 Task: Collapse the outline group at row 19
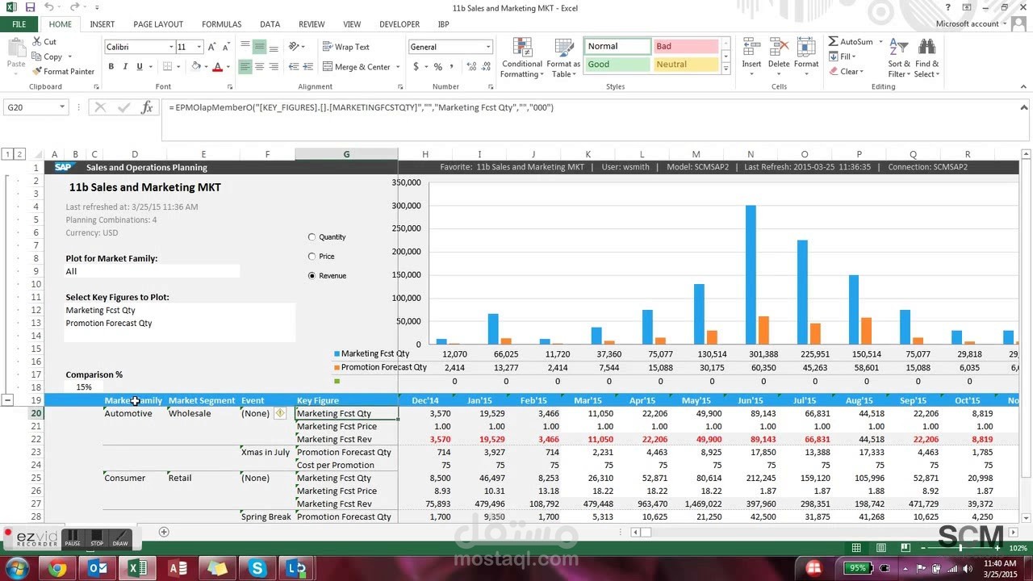click(x=7, y=400)
